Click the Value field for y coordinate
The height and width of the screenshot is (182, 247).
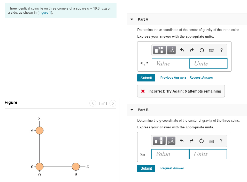point(170,154)
